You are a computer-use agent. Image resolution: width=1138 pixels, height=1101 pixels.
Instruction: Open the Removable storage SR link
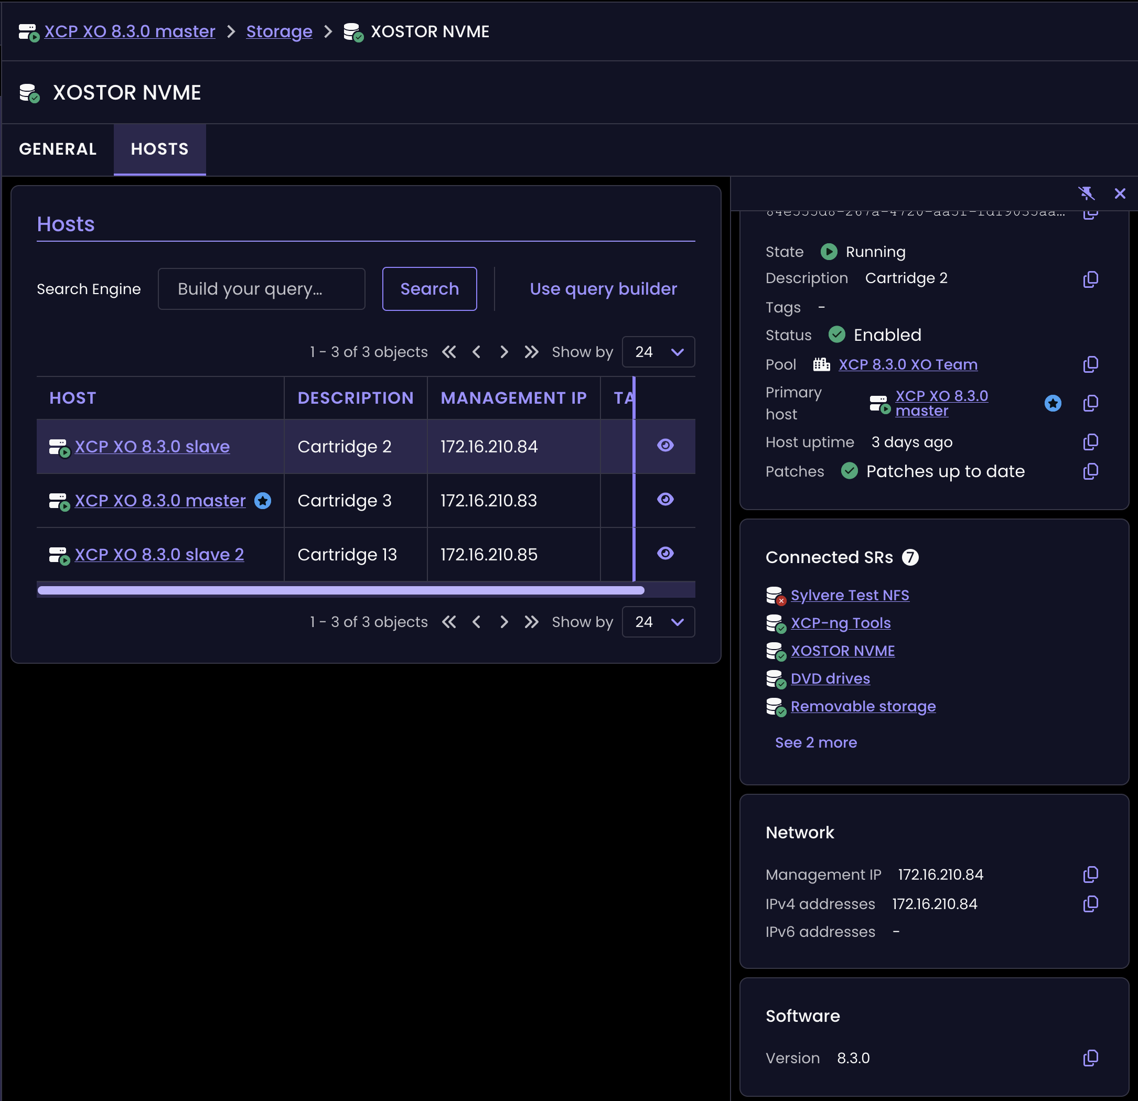[x=863, y=706]
